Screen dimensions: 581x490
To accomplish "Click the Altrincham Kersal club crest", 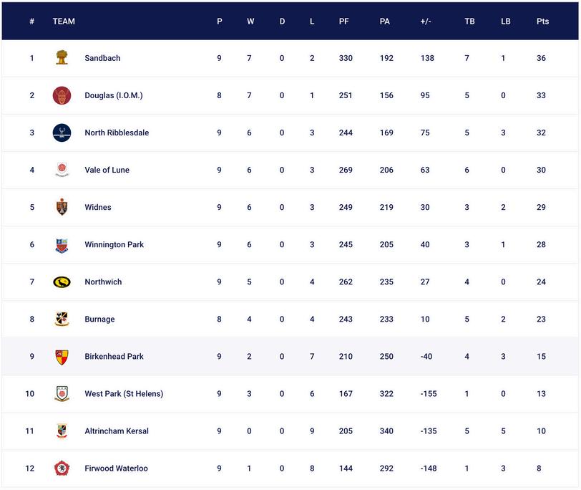I will [62, 431].
